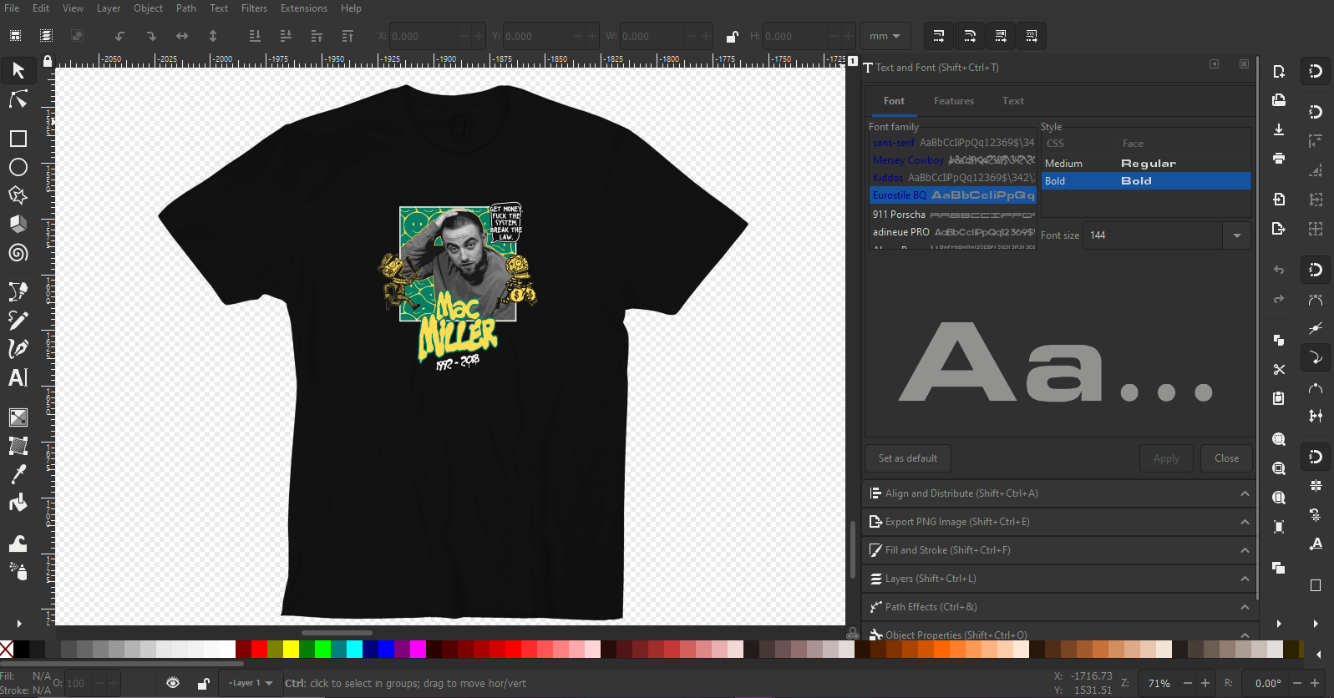Toggle the ruler guide lock
Screen dimensions: 1334x698
pos(48,61)
